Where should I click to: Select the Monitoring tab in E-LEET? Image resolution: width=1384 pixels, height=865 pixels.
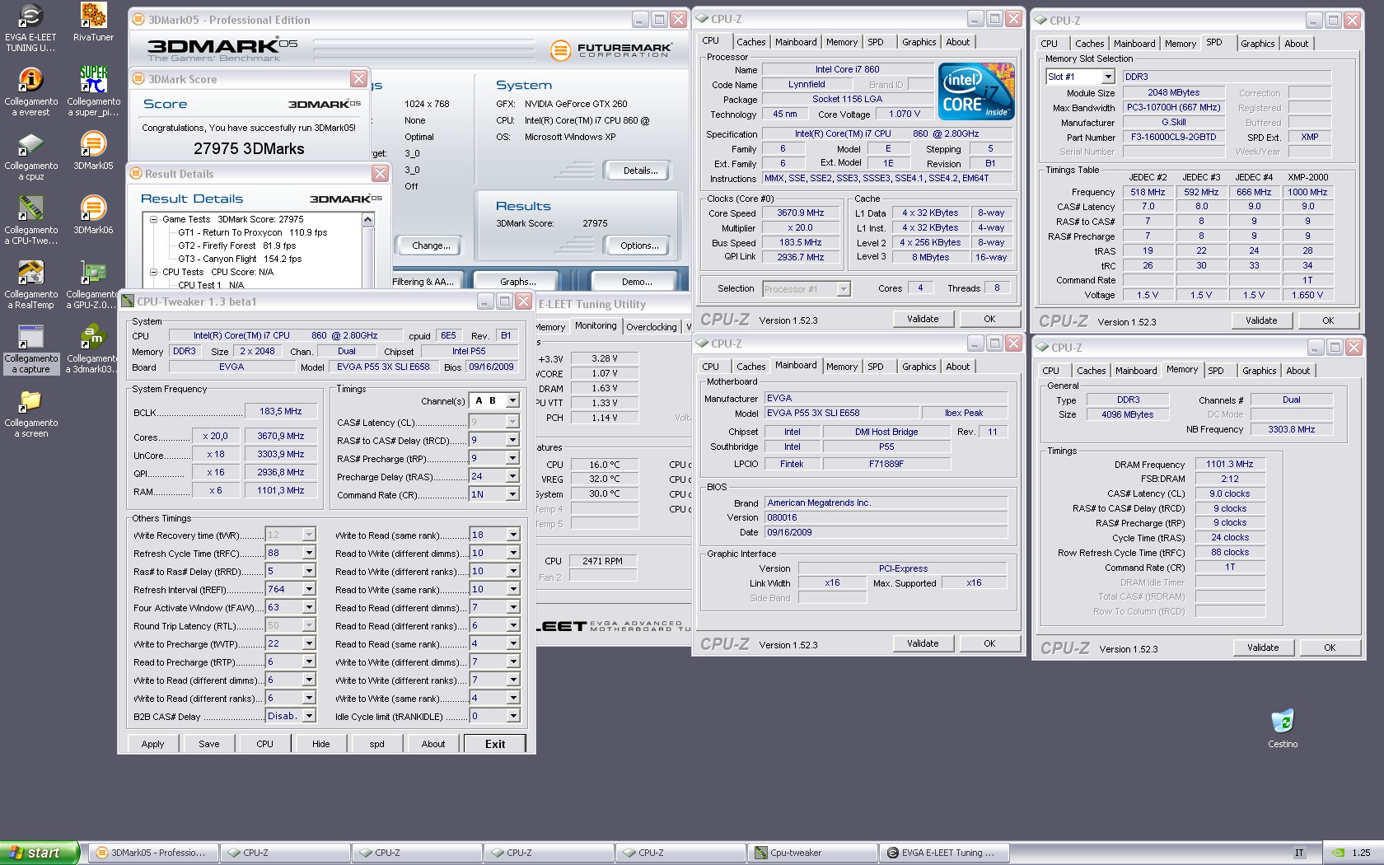596,326
